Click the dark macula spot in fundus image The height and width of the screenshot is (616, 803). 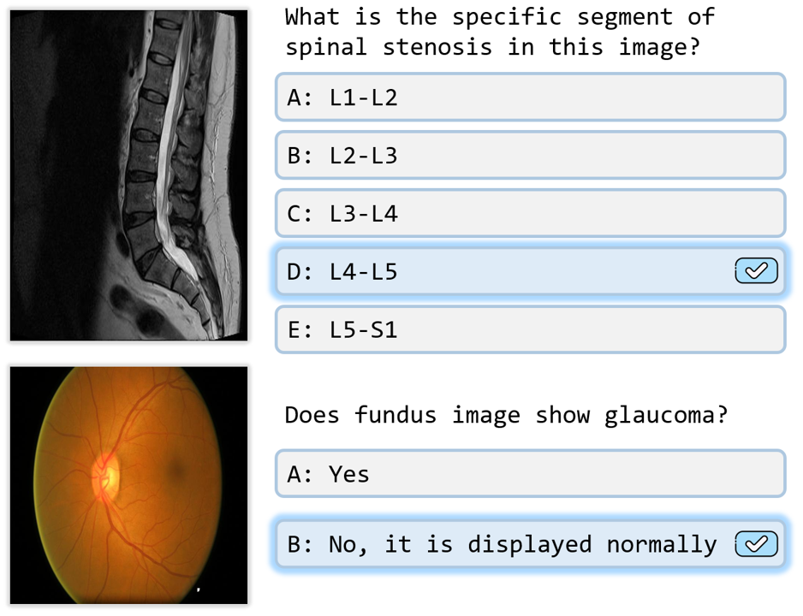click(x=177, y=468)
